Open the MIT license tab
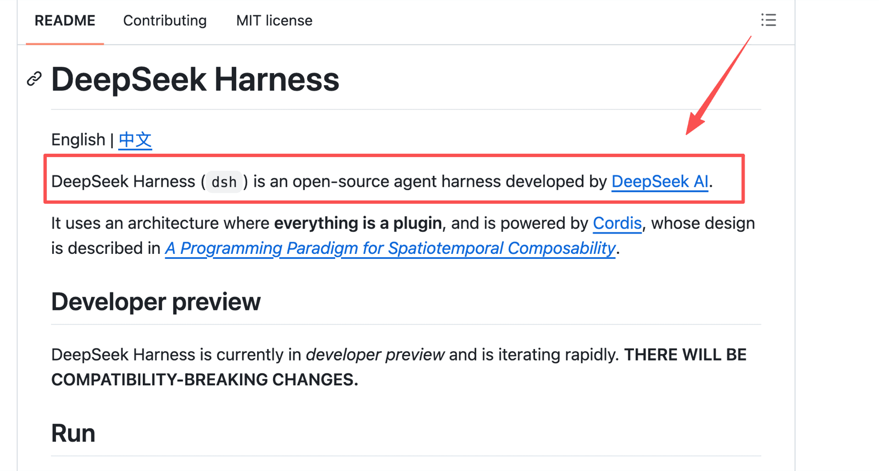879x471 pixels. point(274,21)
